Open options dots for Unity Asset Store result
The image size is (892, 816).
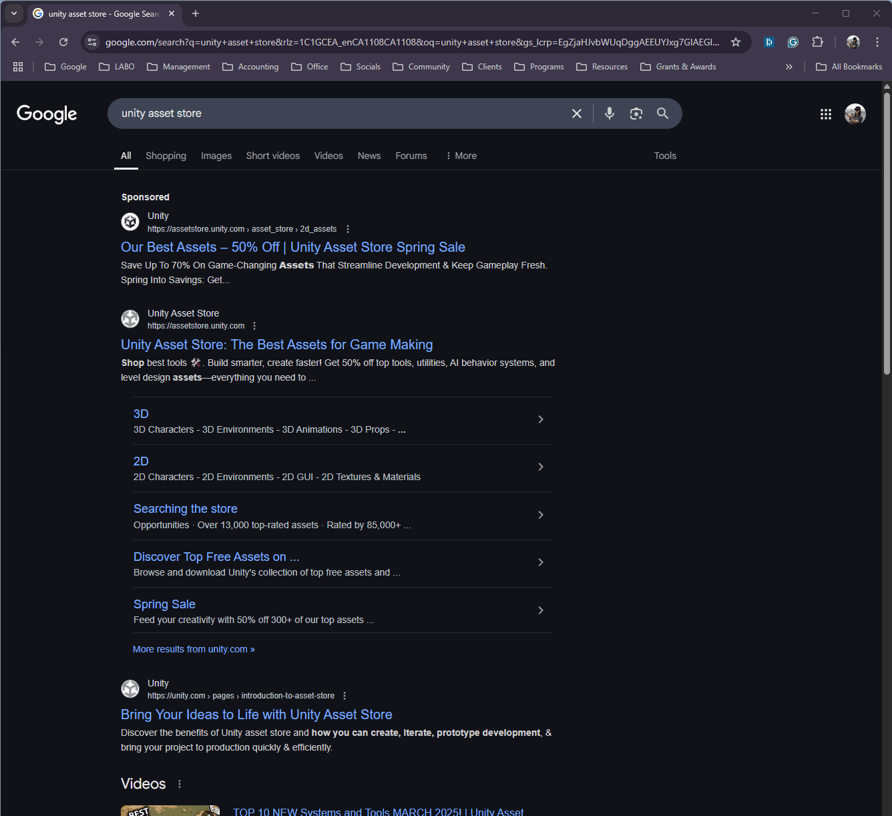[x=254, y=326]
